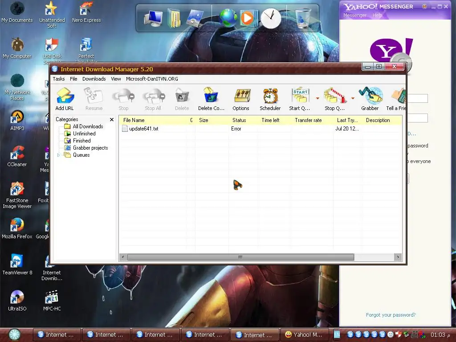Click the folders icon in the top dock
Image resolution: width=456 pixels, height=342 pixels.
[x=174, y=19]
